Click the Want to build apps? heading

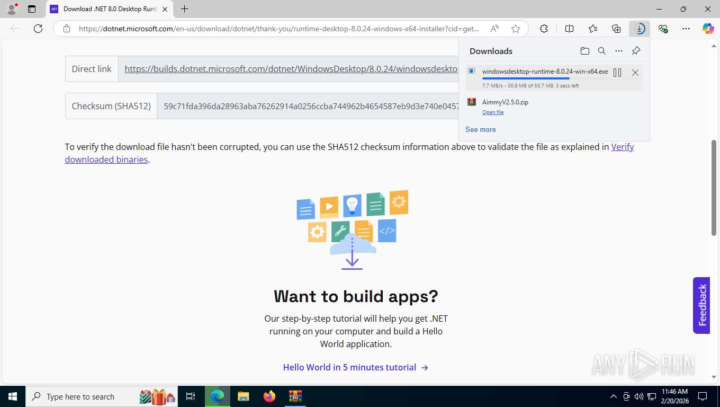point(356,296)
